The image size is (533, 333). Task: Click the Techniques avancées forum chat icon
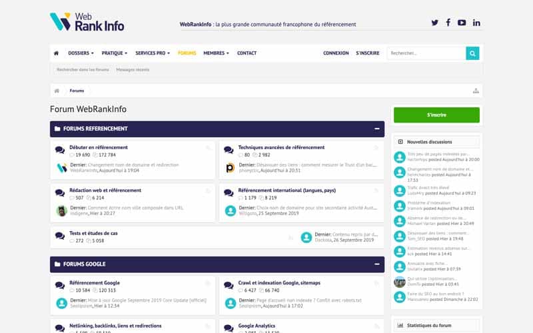(229, 150)
